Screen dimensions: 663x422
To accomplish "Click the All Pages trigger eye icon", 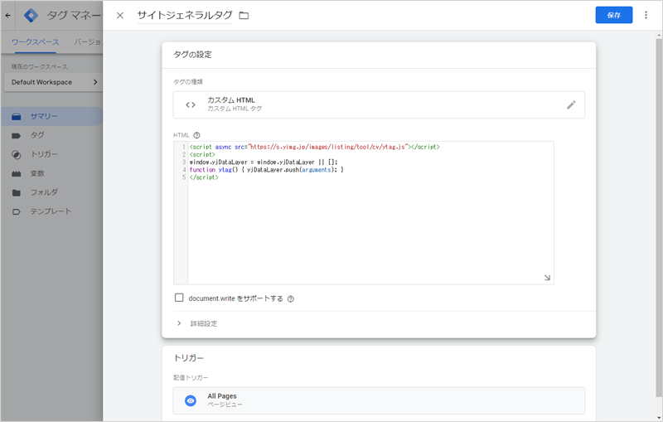I will coord(191,400).
